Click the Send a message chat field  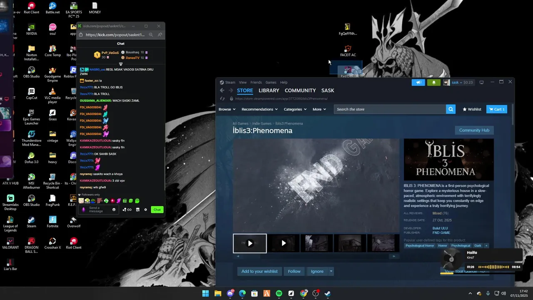click(99, 210)
